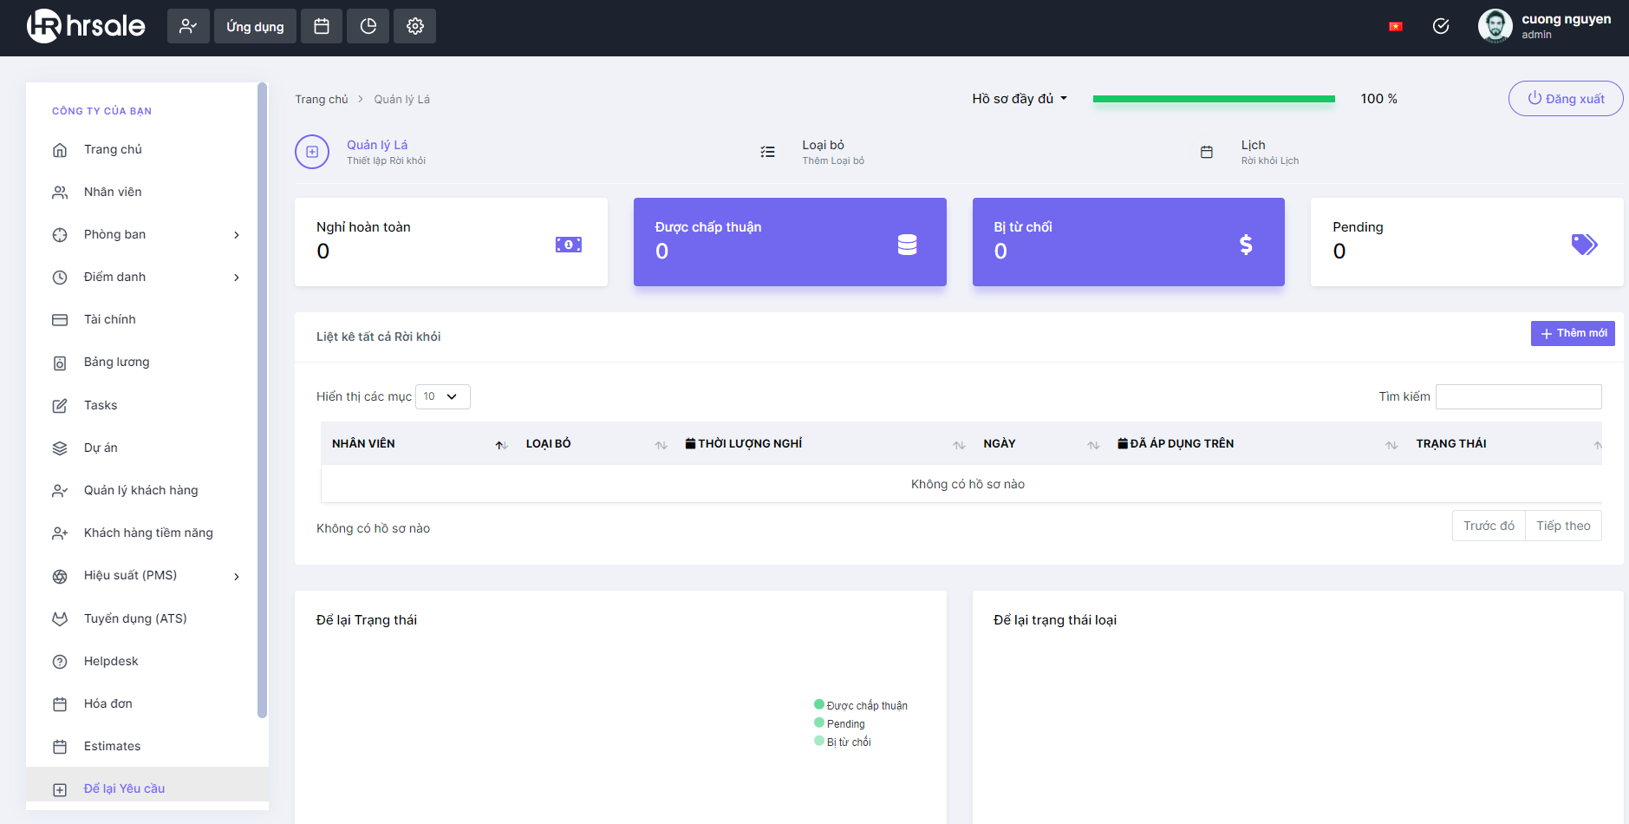Screen dimensions: 1629x824
Task: Click the Vietnam flag language icon
Action: pos(1396,26)
